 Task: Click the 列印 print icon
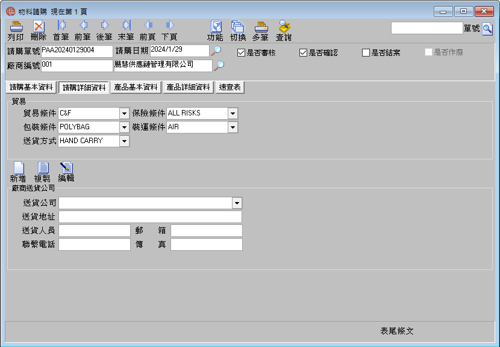[x=16, y=31]
